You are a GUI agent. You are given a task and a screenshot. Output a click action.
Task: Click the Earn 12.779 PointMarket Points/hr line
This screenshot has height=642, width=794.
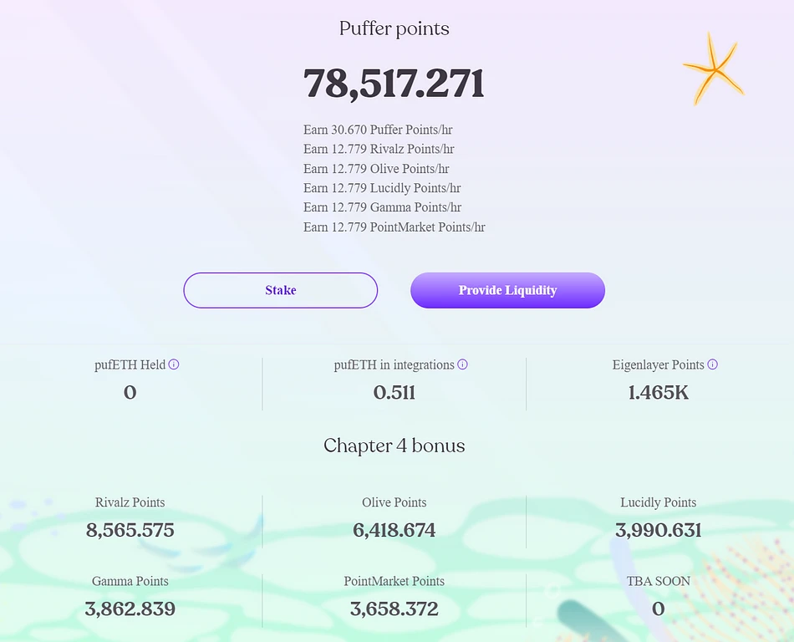[x=394, y=227]
